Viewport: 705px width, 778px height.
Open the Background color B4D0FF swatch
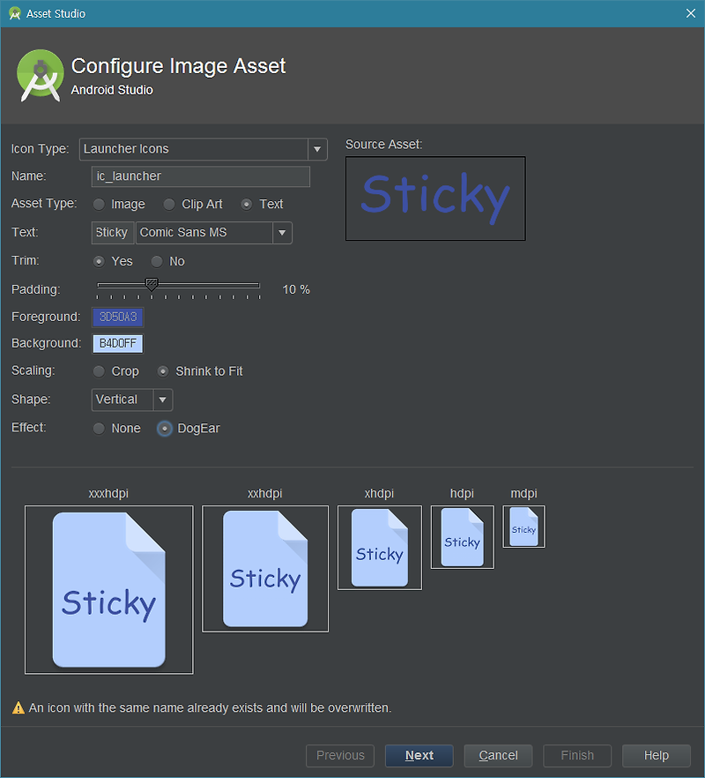[118, 344]
